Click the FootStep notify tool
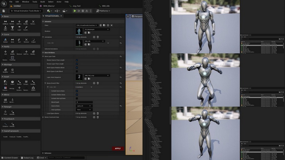This screenshot has height=160, width=285. (x=12, y=58)
